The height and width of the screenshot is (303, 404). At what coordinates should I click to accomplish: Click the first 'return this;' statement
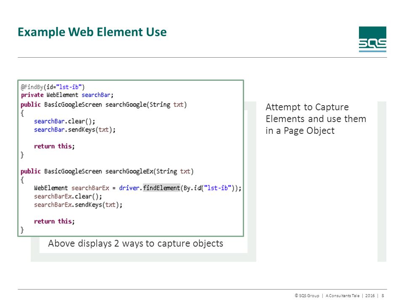pyautogui.click(x=54, y=146)
